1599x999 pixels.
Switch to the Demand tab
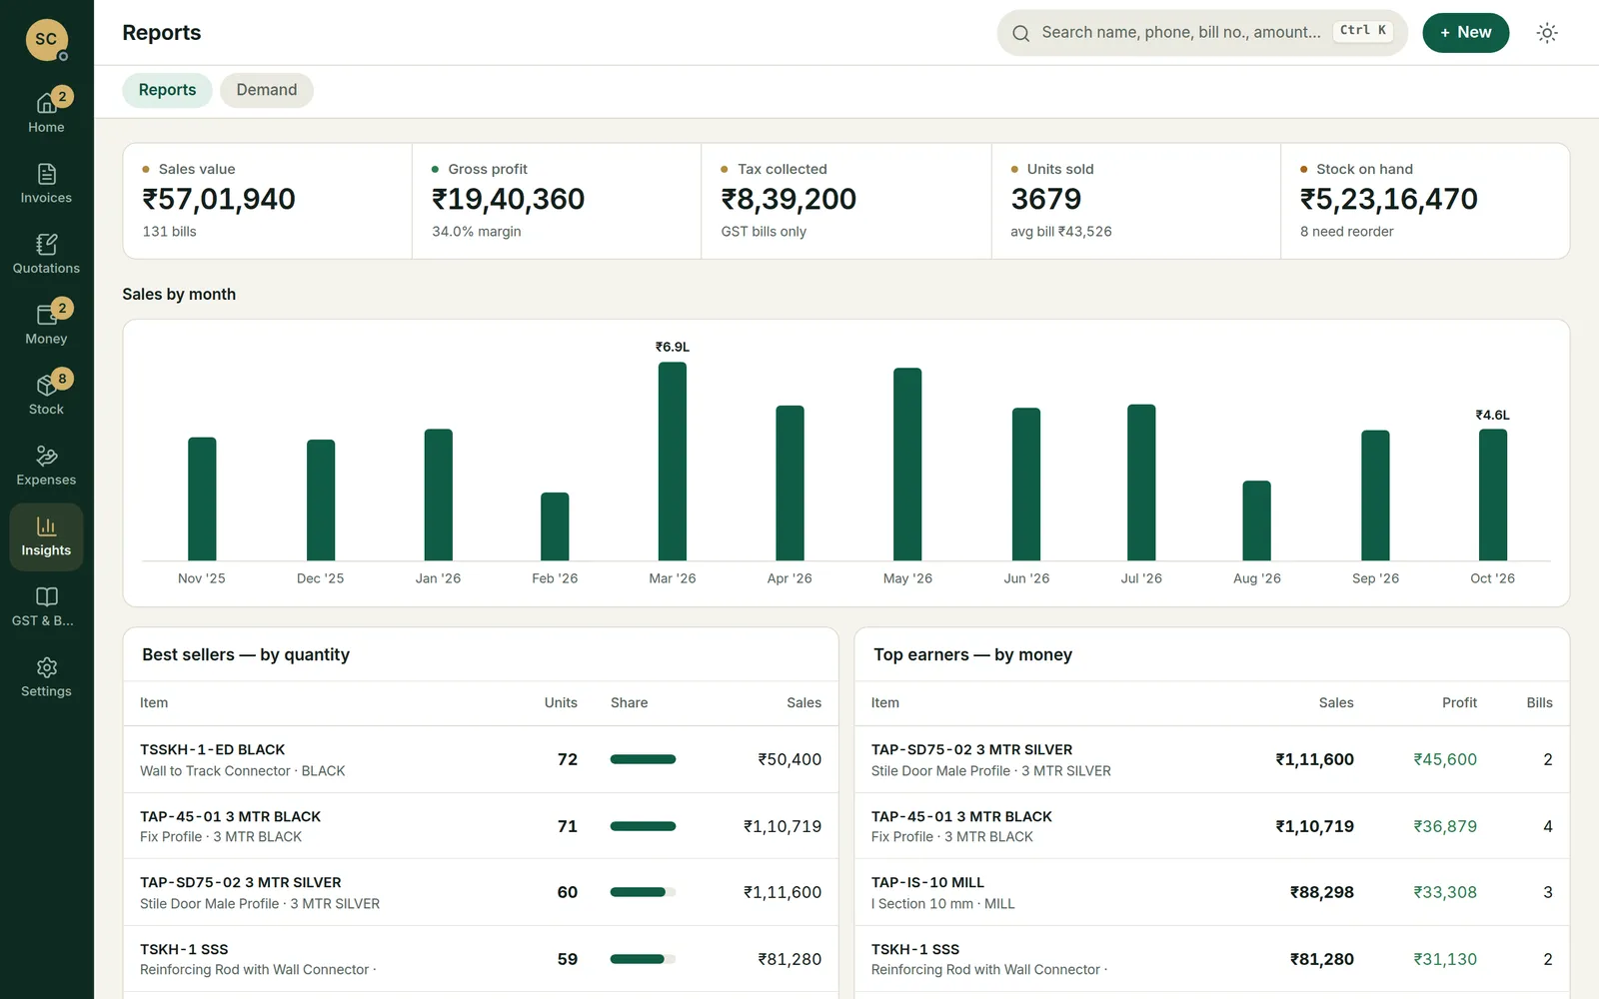pyautogui.click(x=267, y=90)
